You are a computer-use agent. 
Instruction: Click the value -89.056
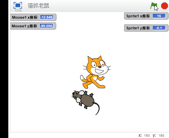point(47,26)
